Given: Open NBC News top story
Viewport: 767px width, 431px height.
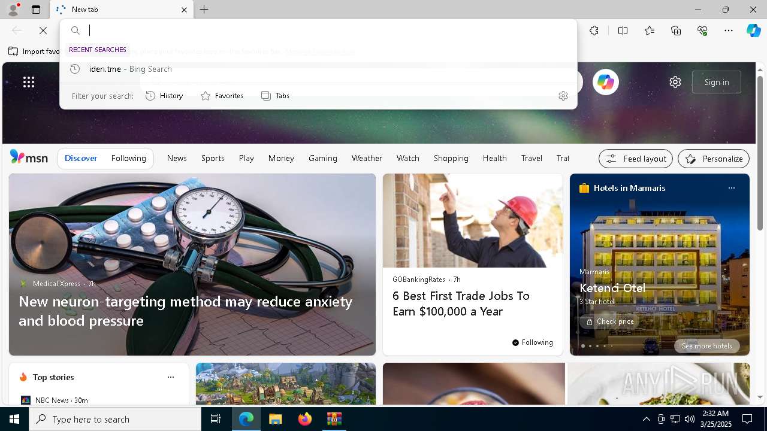Looking at the screenshot, I should tap(55, 400).
